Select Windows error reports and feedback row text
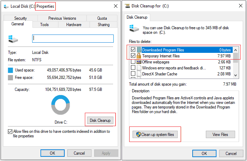The height and width of the screenshot is (161, 247). tap(174, 68)
